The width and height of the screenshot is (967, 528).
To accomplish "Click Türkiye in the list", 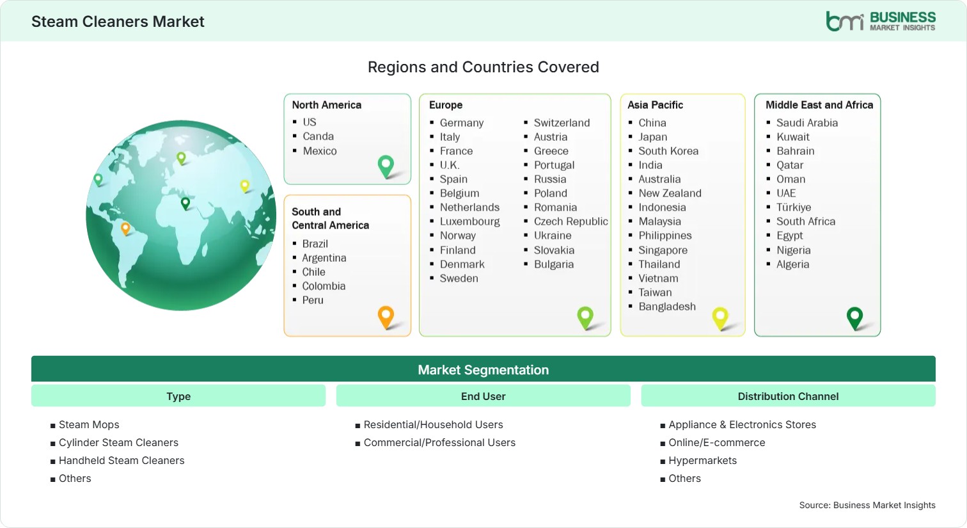I will pos(794,207).
